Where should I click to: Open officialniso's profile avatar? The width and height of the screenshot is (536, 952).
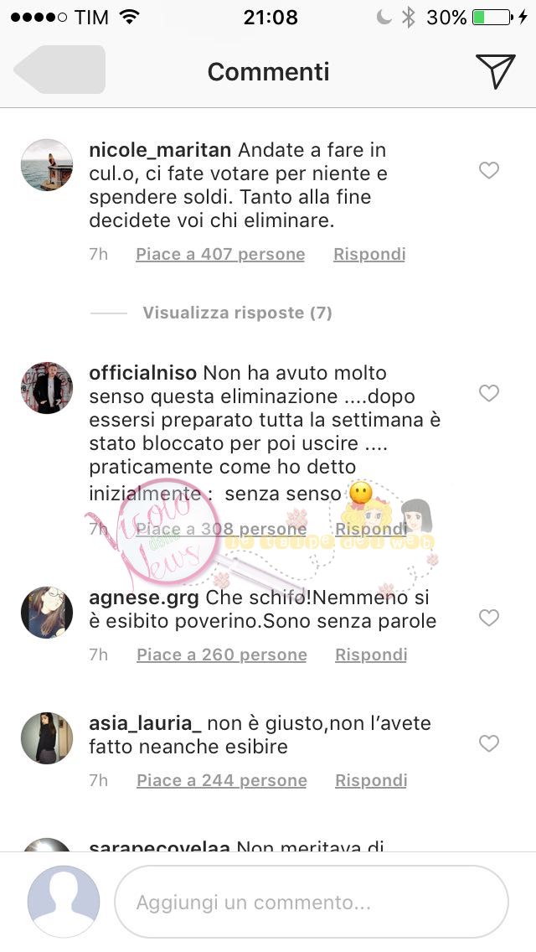coord(47,388)
